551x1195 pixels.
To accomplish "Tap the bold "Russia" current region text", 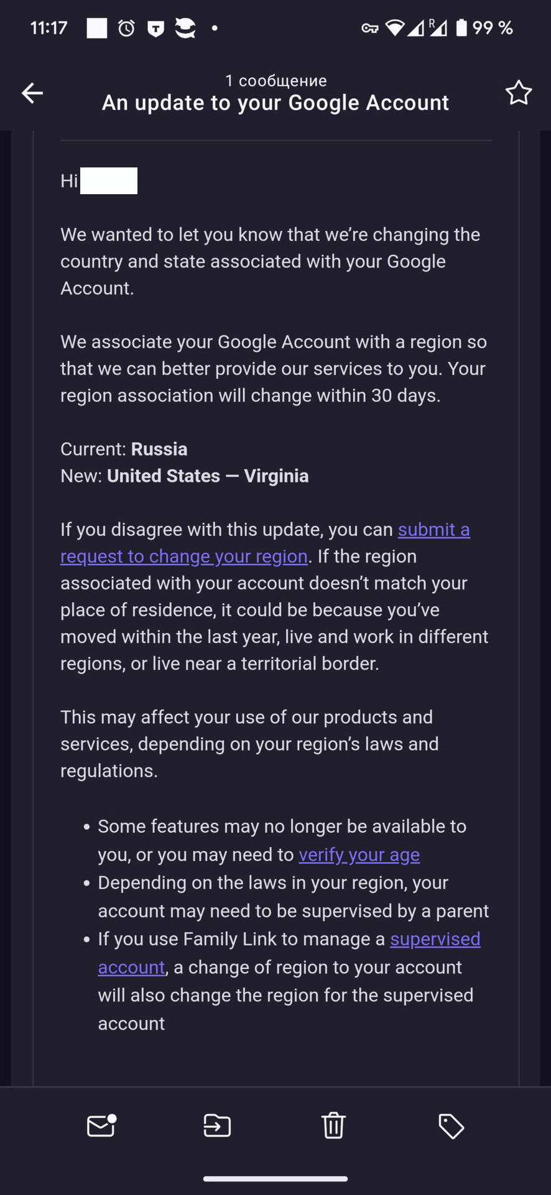I will [159, 449].
